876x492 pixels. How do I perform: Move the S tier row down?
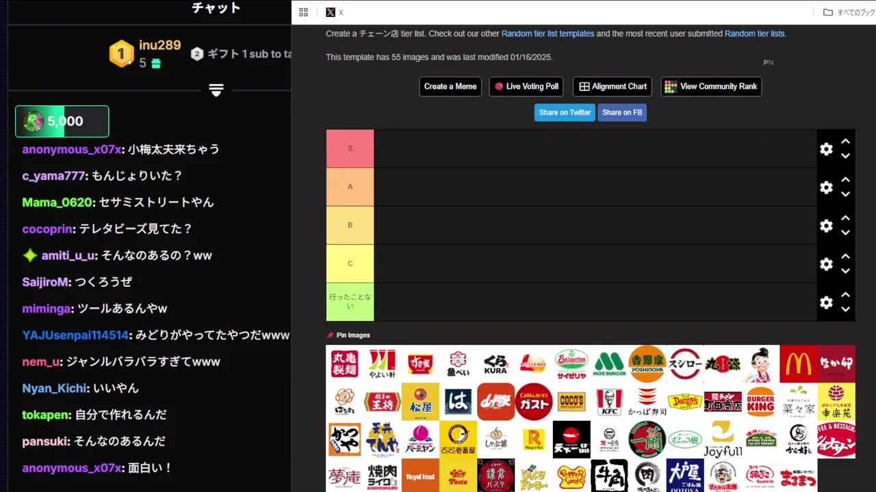845,156
